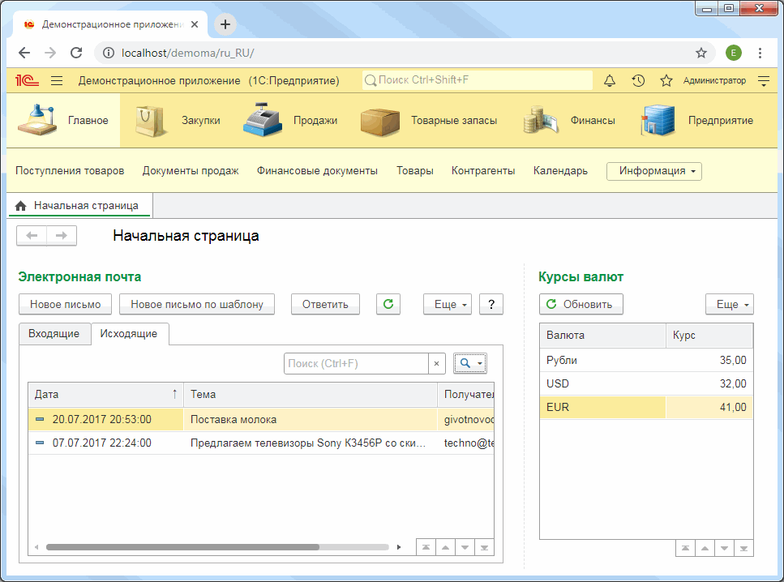Open favorites star in 1C header
784x582 pixels.
pyautogui.click(x=666, y=80)
